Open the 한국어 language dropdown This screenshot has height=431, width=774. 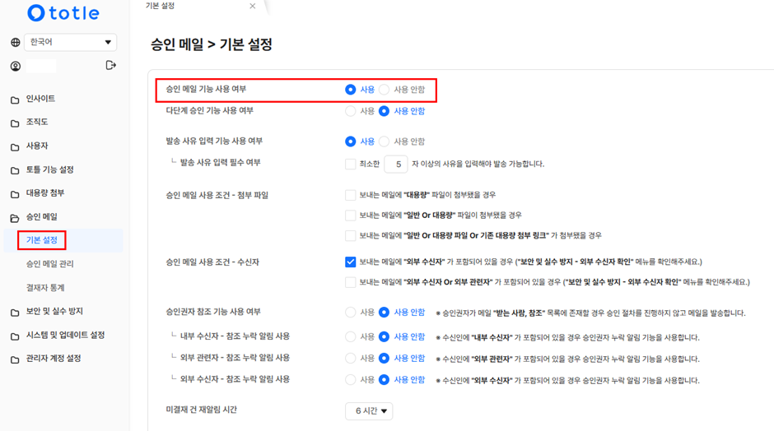point(70,42)
